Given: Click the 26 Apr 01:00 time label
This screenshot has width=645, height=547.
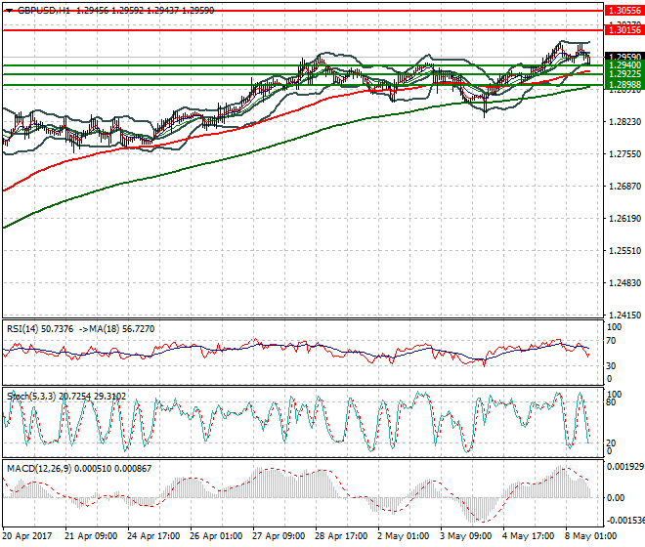Looking at the screenshot, I should [x=216, y=536].
